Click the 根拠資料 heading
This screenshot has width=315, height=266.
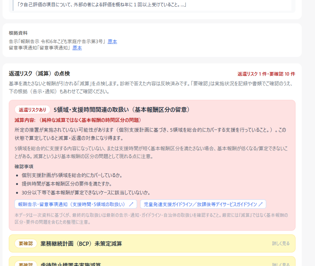(18, 33)
